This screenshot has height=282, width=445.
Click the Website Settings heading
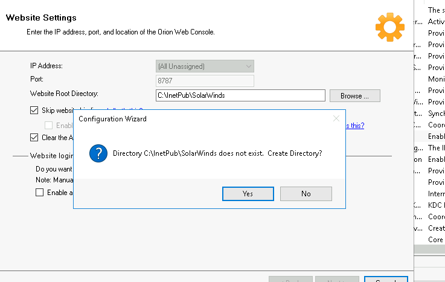pos(41,18)
